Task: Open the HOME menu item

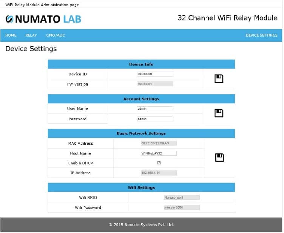Action: tap(11, 35)
